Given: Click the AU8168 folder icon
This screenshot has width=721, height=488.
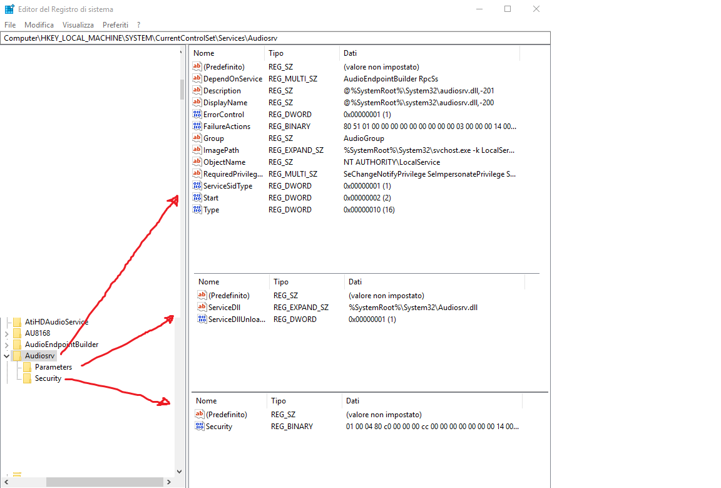Looking at the screenshot, I should (x=18, y=333).
